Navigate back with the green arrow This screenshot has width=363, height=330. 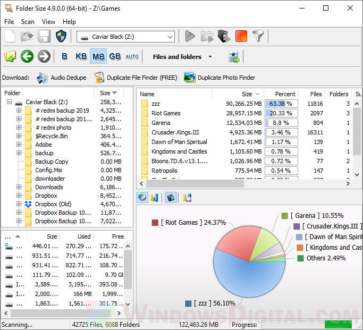[x=27, y=56]
